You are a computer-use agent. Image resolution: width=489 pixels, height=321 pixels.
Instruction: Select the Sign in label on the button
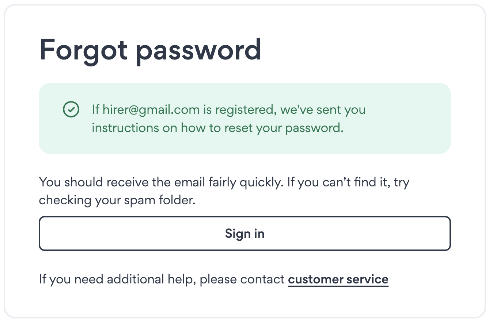[244, 233]
